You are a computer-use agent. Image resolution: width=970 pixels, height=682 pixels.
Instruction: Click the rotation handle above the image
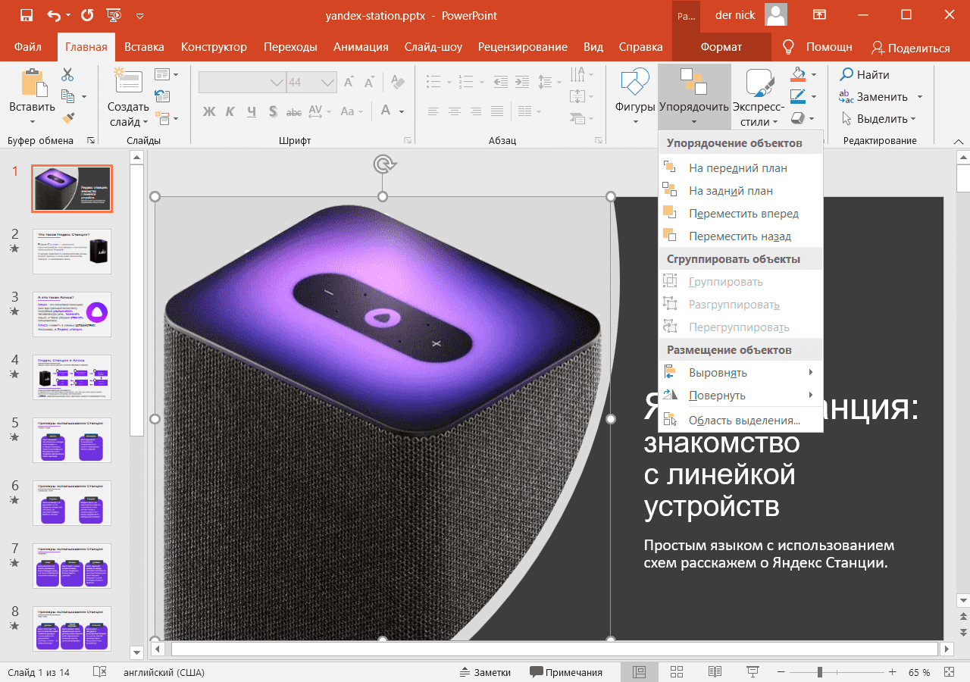pyautogui.click(x=383, y=164)
